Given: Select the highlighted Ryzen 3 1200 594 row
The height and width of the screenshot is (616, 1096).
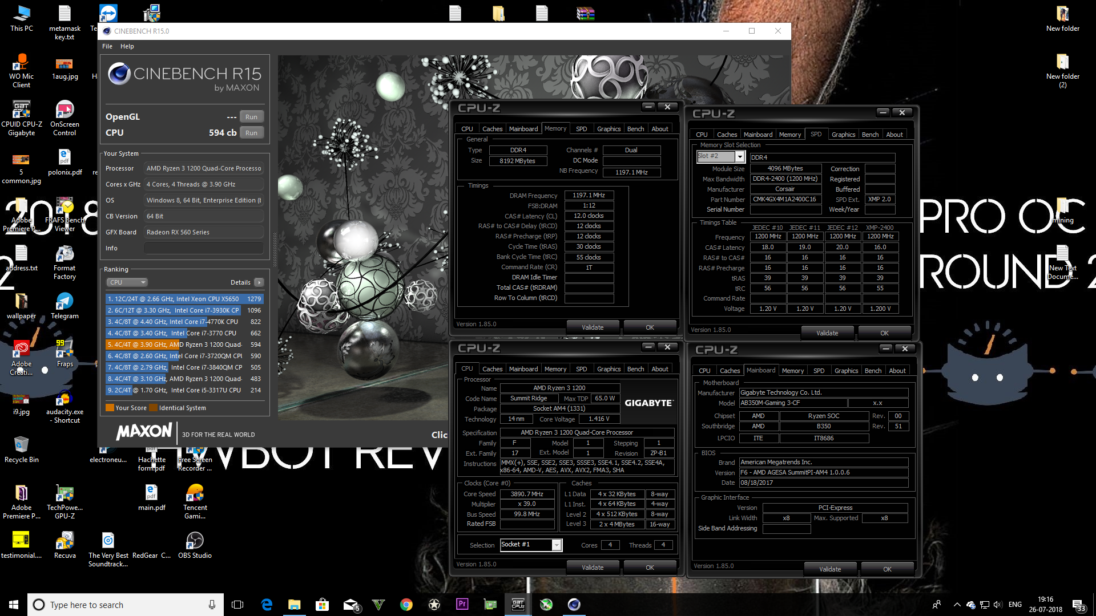Looking at the screenshot, I should click(x=184, y=345).
